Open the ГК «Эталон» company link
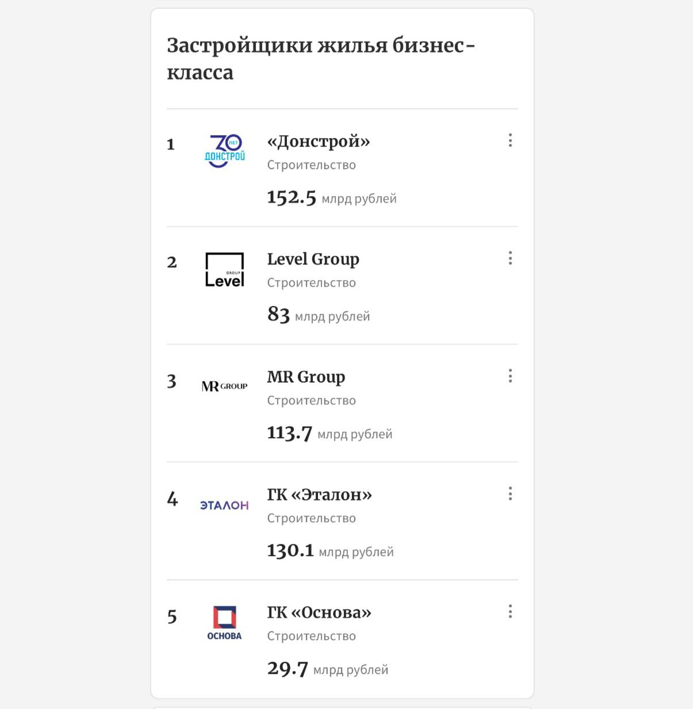The height and width of the screenshot is (709, 693). click(x=320, y=495)
